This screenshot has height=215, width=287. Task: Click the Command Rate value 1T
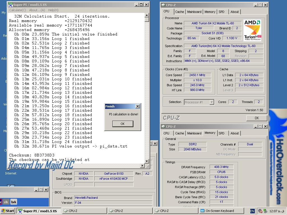pos(221,202)
